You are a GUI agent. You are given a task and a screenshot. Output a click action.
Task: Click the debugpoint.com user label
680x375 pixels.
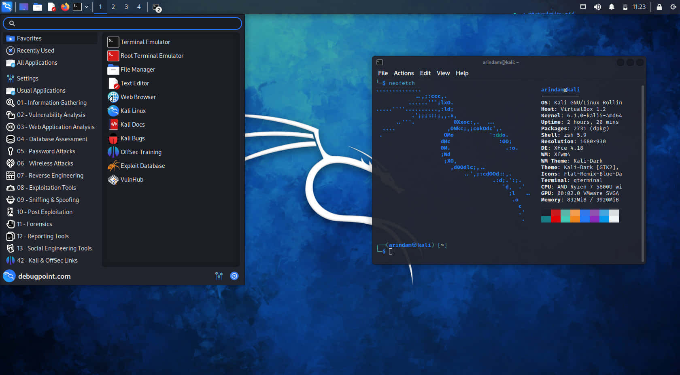coord(44,276)
